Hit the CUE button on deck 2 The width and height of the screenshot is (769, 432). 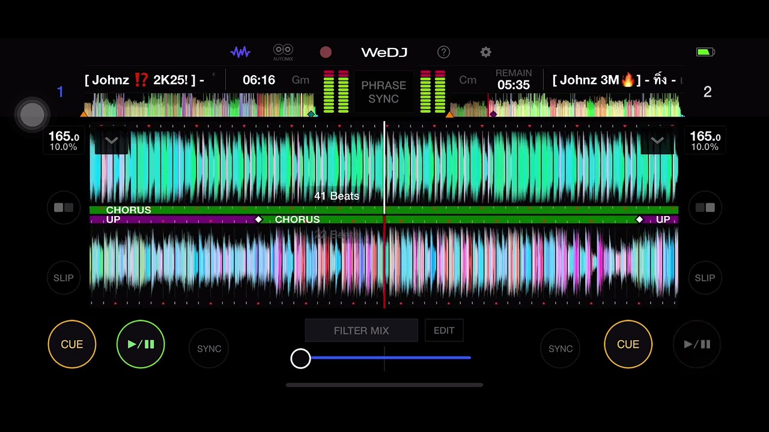(628, 344)
